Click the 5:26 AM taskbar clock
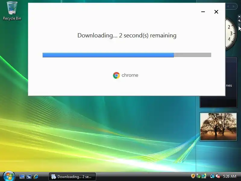The height and width of the screenshot is (181, 241). click(230, 176)
